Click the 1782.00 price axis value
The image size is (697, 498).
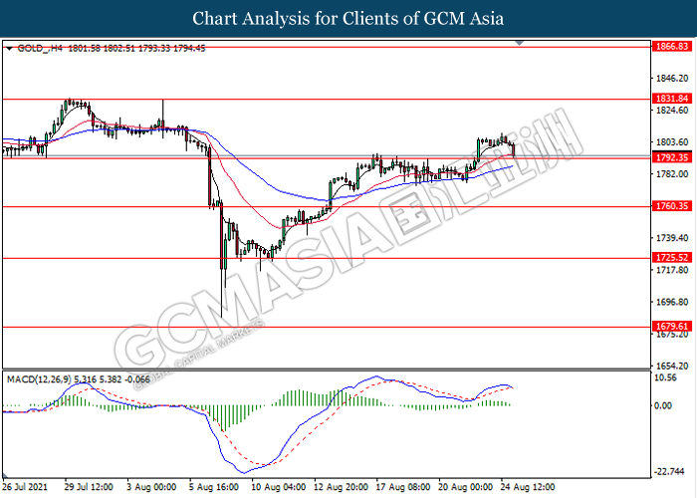tap(672, 174)
